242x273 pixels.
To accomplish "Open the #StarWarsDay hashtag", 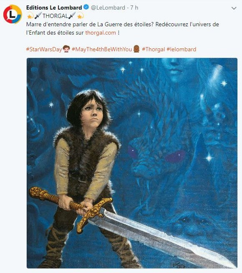I will [x=44, y=49].
